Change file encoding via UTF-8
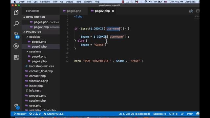 pyautogui.click(x=173, y=114)
